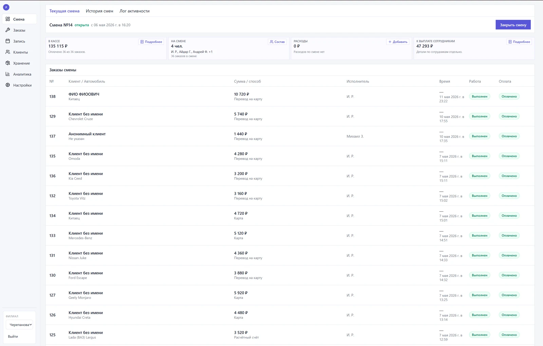Select Анонимный клиент in order 137
The width and height of the screenshot is (543, 346).
[x=87, y=134]
